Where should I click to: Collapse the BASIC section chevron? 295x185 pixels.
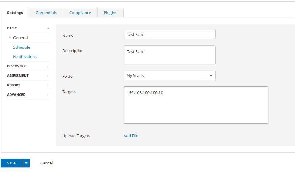point(48,28)
